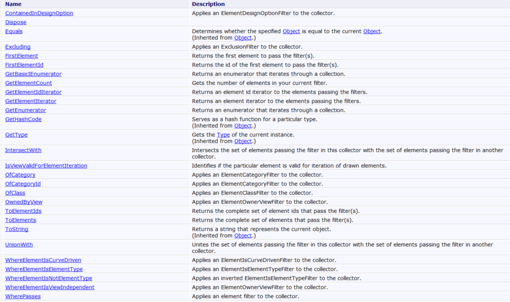Open the OfClass method link

(x=15, y=193)
